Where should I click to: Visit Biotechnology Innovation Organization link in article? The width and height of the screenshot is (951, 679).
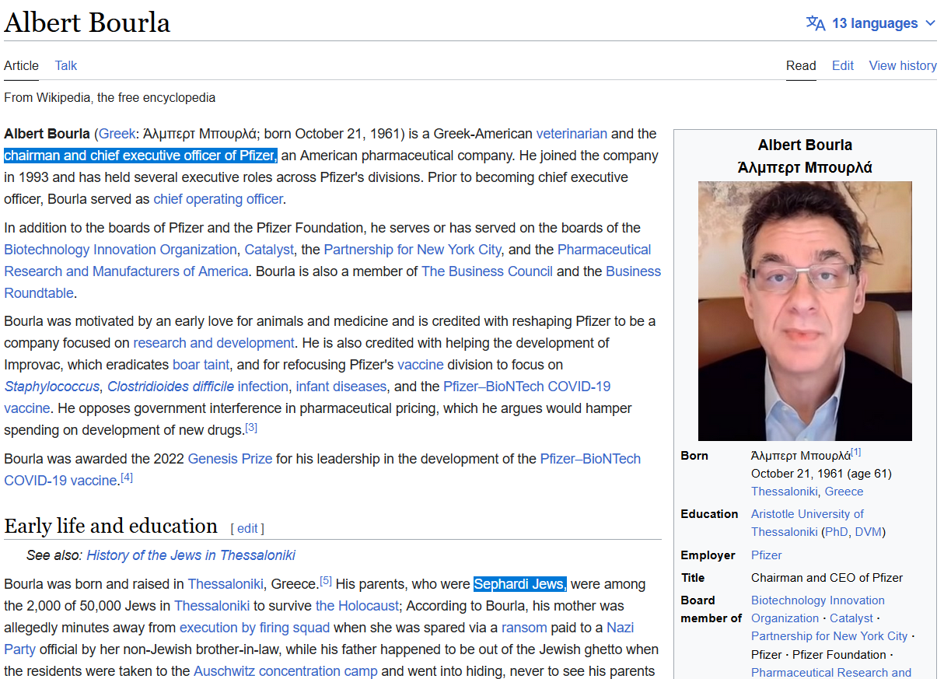point(121,250)
